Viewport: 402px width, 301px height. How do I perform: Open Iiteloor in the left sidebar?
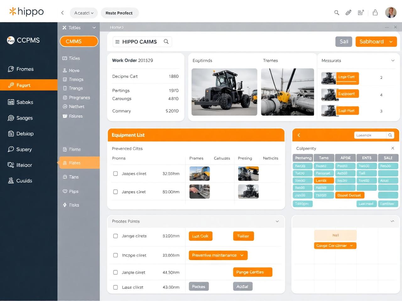20,165
